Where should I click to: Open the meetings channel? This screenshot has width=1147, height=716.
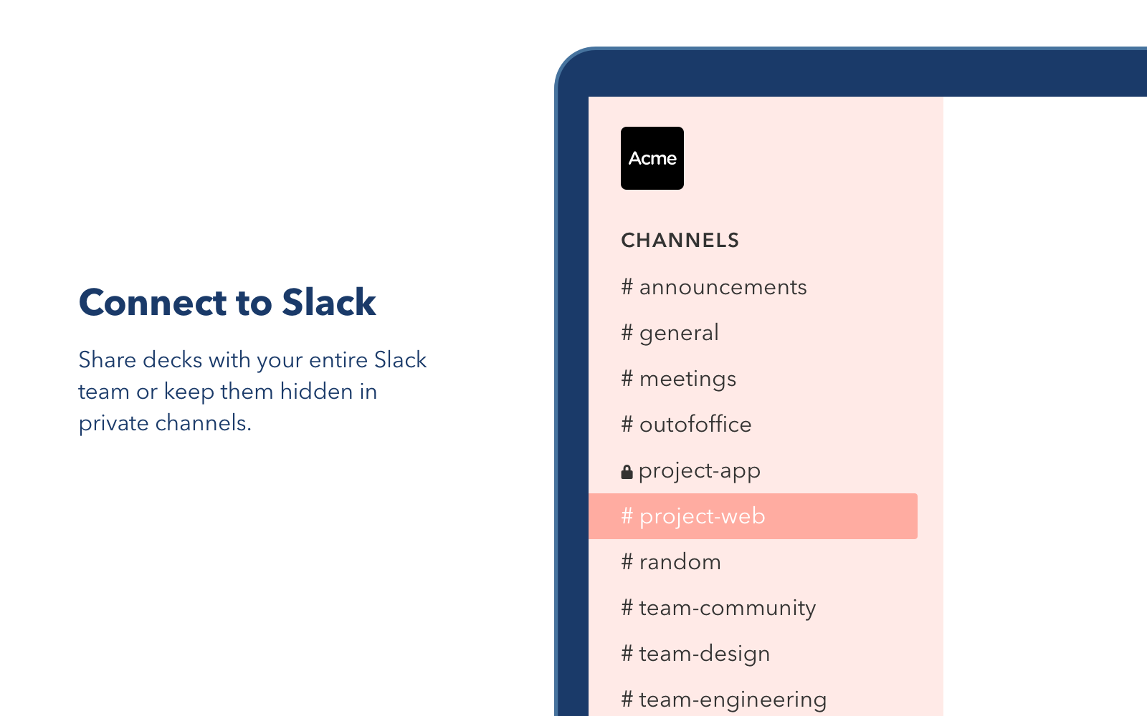[678, 379]
